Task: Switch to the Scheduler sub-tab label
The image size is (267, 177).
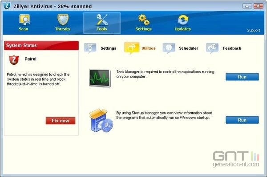Action: tap(189, 48)
